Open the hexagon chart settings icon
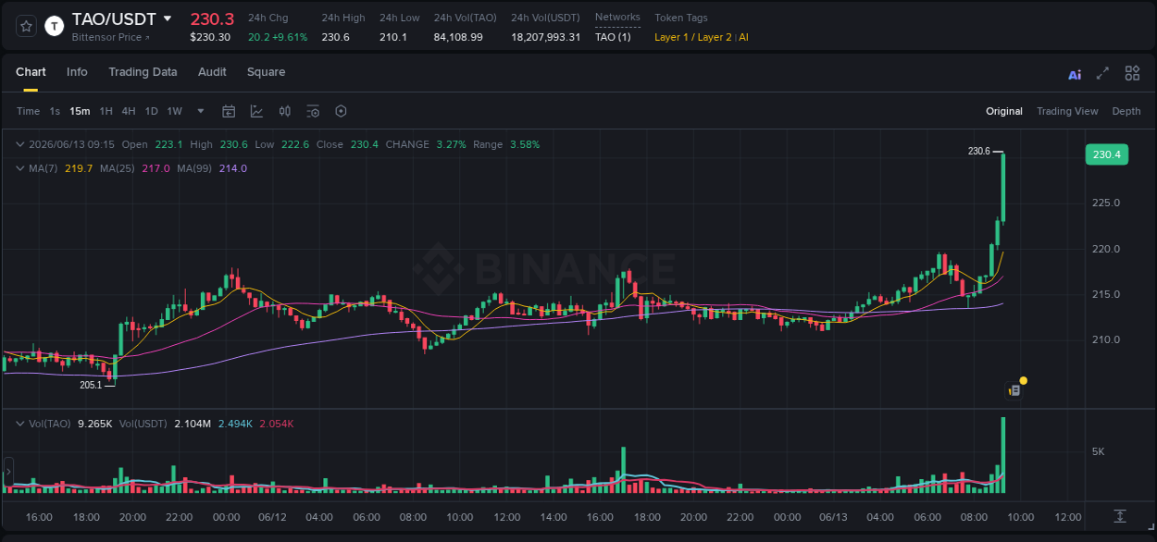Screen dimensions: 1157x542 [341, 111]
